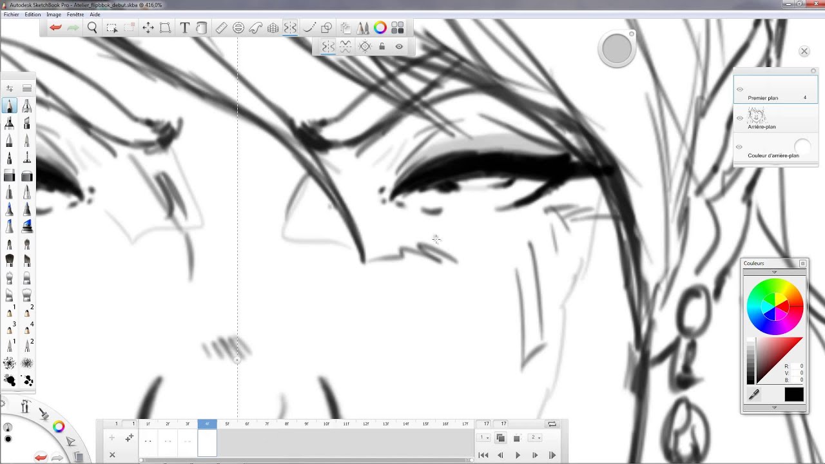
Task: Hide the Arrière-plan layer
Action: coord(740,118)
